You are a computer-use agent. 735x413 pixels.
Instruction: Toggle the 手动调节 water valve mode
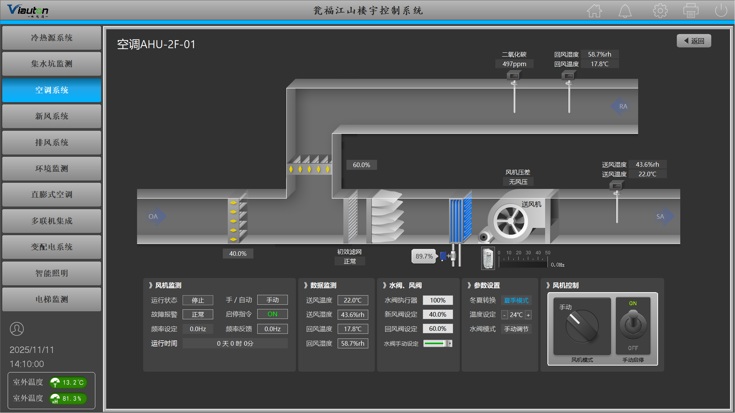point(516,329)
